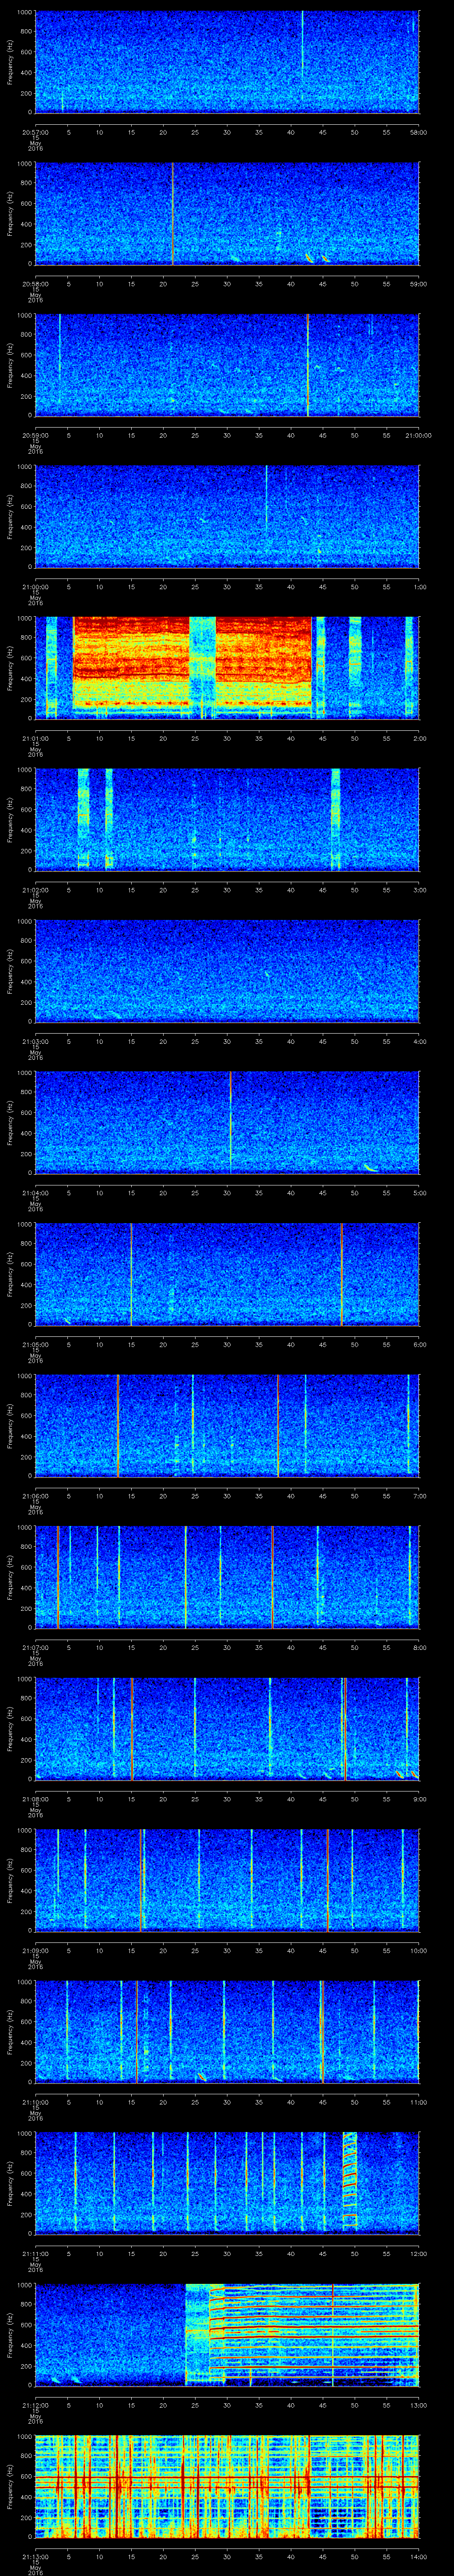Open the spectrogram panel starting at 21:04:00
This screenshot has height=2576, width=454.
tap(227, 1123)
